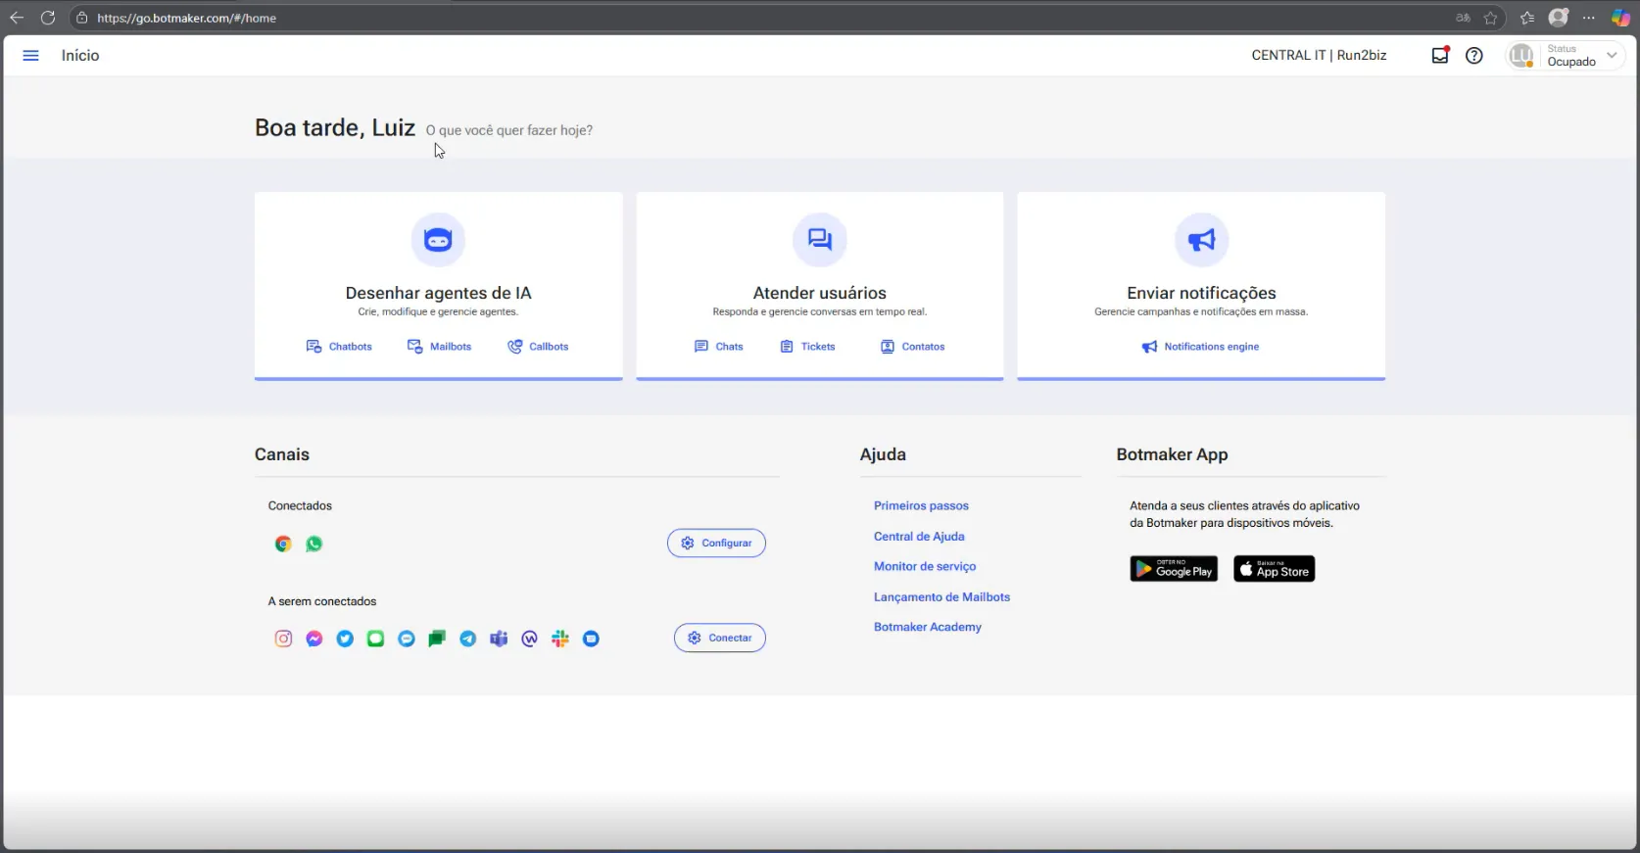Open Notifications engine
The image size is (1640, 853).
click(x=1200, y=347)
